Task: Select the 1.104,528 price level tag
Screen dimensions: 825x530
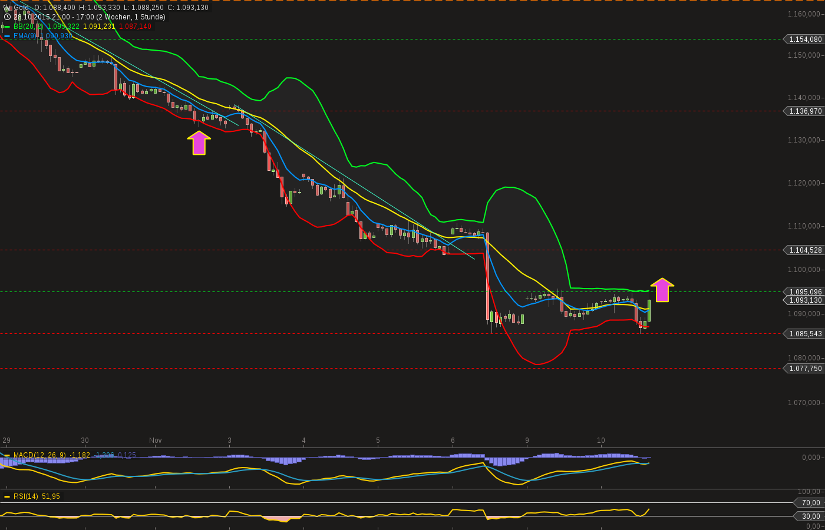Action: [804, 250]
